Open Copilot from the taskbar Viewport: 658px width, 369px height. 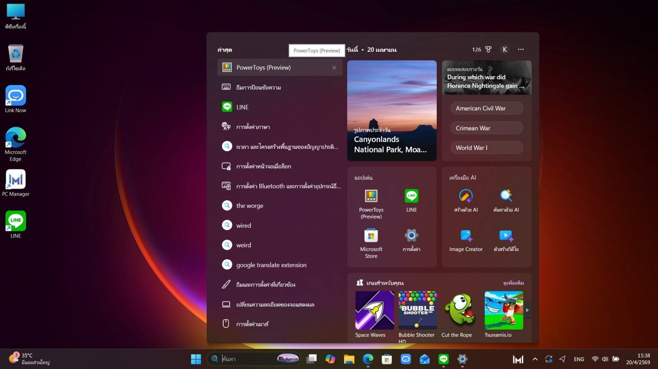pos(330,359)
